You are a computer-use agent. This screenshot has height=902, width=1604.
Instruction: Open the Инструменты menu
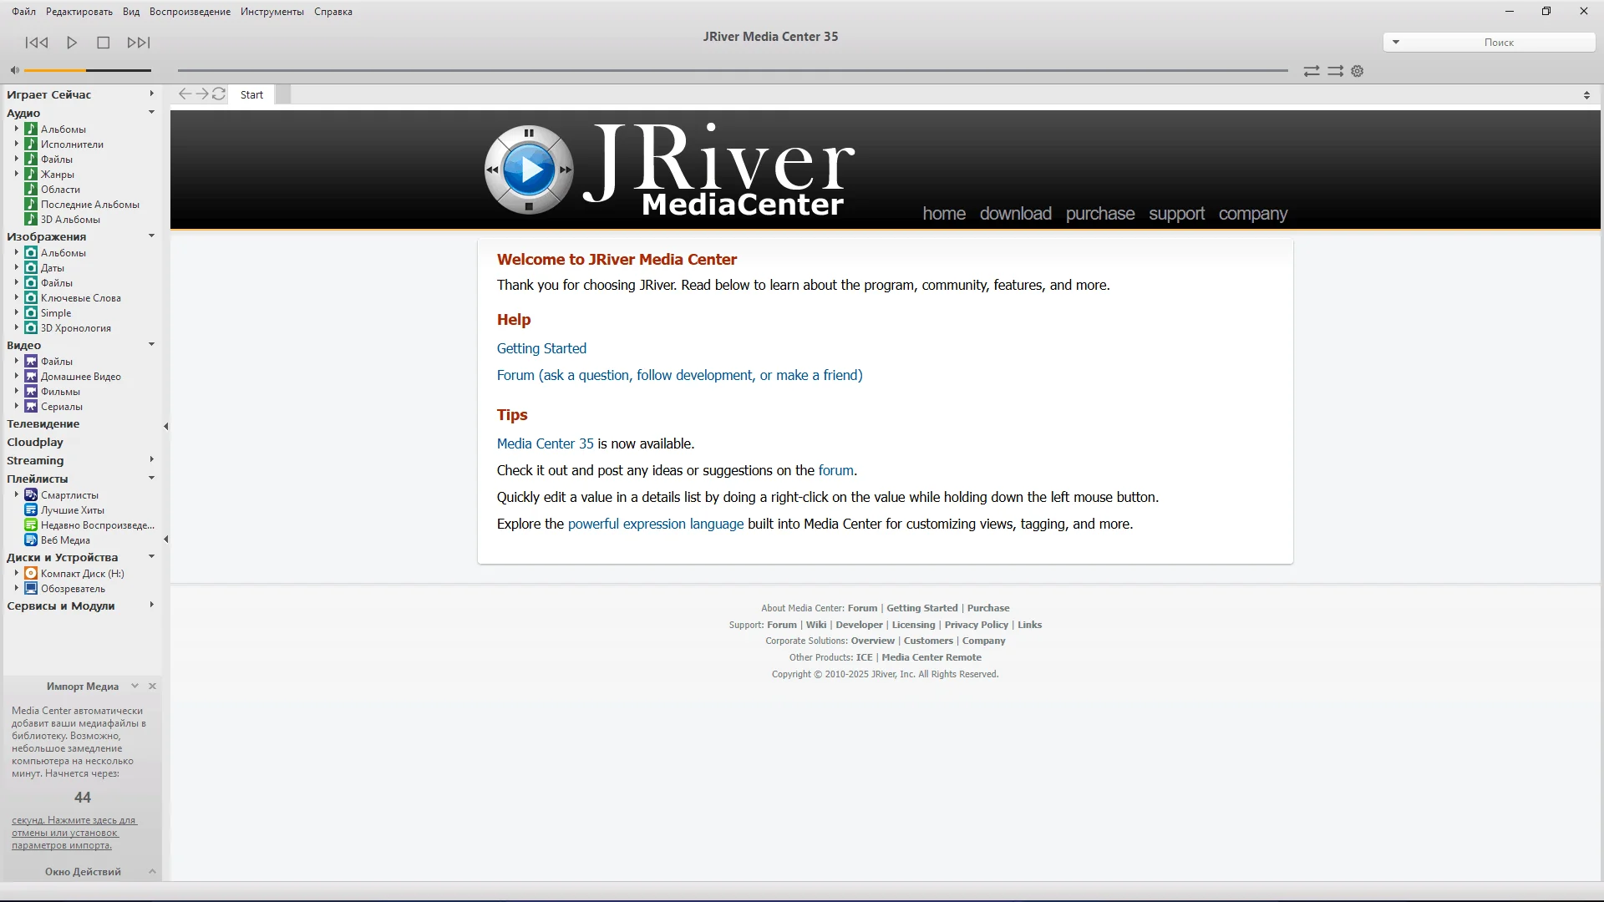tap(272, 12)
